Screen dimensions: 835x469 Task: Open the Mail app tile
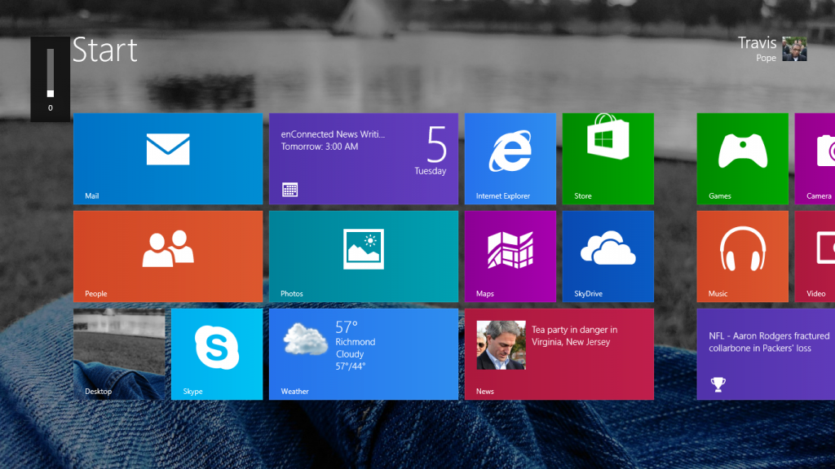coord(167,159)
